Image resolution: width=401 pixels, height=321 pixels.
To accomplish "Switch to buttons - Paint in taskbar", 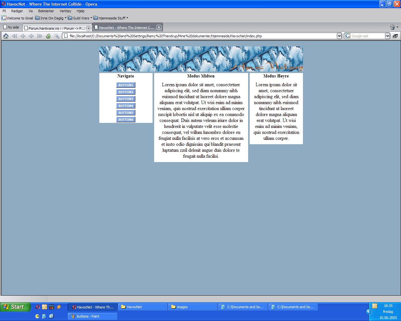I will point(93,316).
